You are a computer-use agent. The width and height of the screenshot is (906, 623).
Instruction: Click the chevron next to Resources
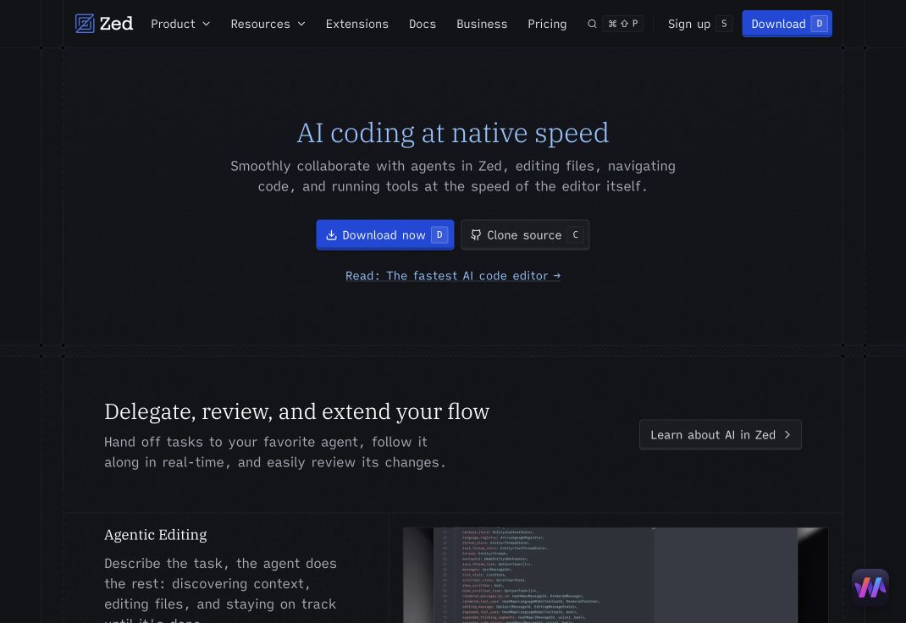(x=301, y=24)
